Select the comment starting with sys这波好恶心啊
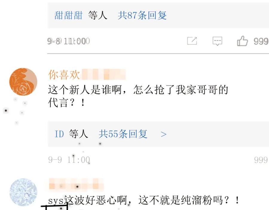This screenshot has height=210, width=269. [143, 200]
